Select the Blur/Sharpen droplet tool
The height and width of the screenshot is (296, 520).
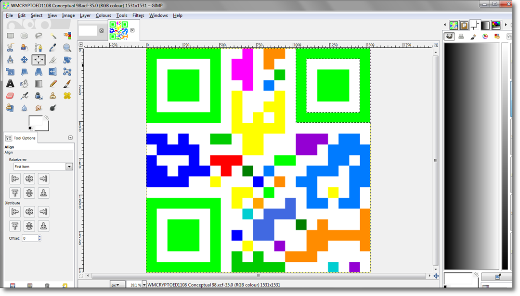coord(24,108)
